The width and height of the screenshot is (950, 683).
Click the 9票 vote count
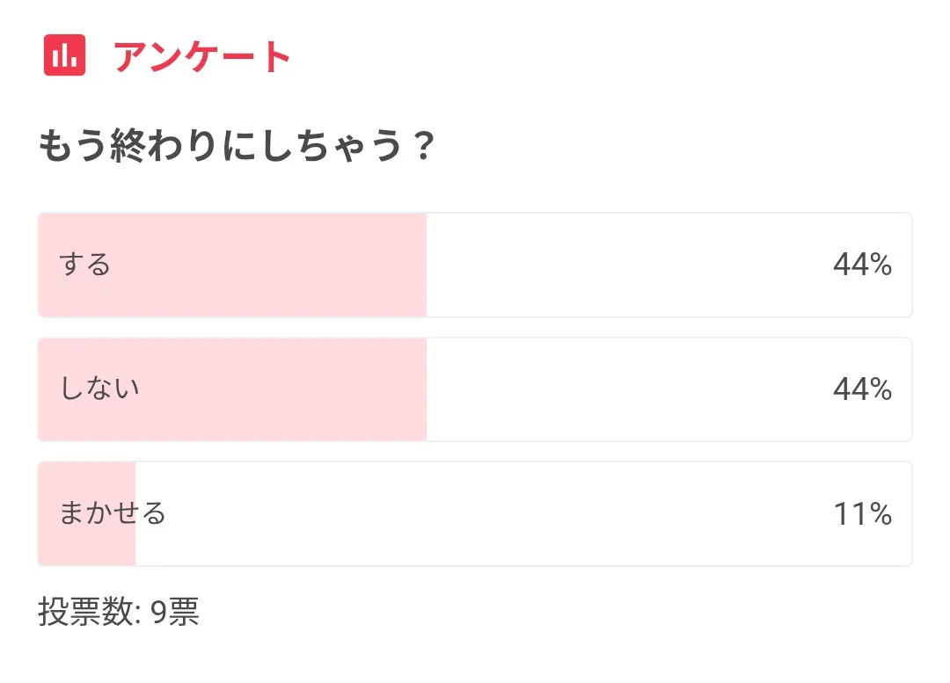click(175, 613)
